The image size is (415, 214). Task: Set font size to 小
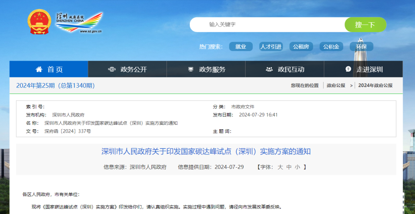coord(297,167)
